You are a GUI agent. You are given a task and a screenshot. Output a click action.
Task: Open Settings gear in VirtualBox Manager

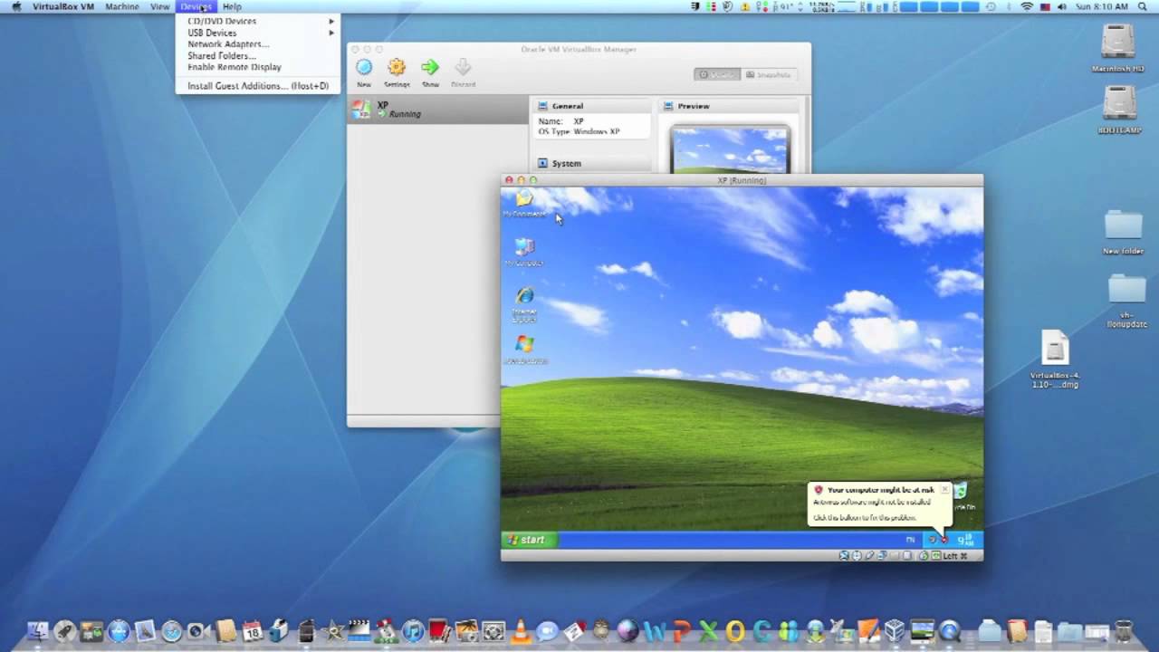[x=397, y=72]
